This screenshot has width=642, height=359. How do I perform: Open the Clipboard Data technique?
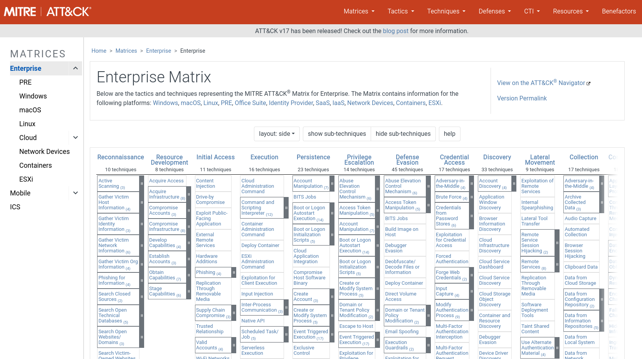[x=581, y=267]
